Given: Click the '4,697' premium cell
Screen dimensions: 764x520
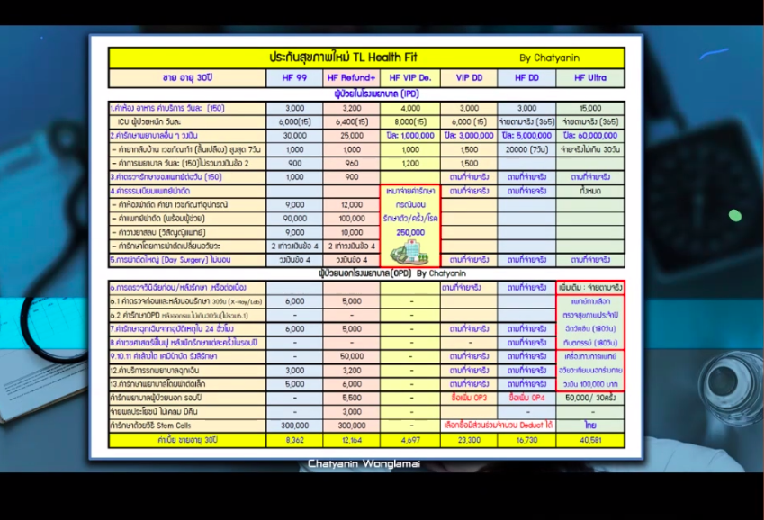Looking at the screenshot, I should click(x=410, y=440).
